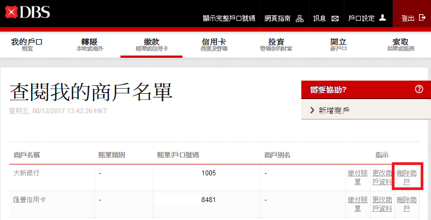
Task: Open messages via the envelope icon
Action: tap(335, 18)
